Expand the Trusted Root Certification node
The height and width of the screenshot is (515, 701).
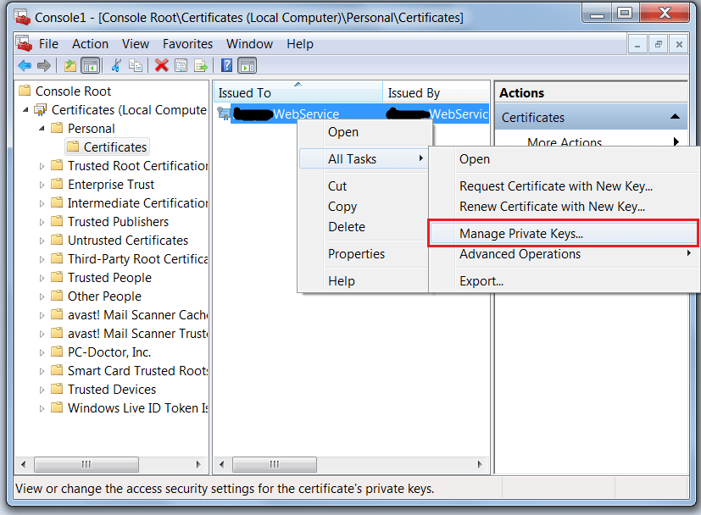pyautogui.click(x=42, y=166)
